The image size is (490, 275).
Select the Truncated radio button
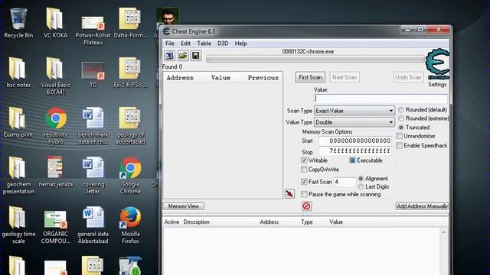coord(401,128)
